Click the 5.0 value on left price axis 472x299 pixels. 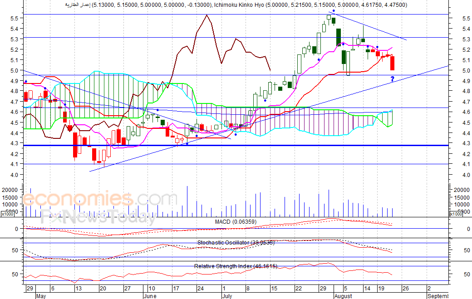click(x=15, y=71)
